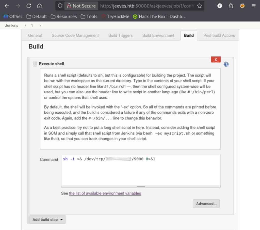Bookmark this page with the star icon

(x=200, y=6)
